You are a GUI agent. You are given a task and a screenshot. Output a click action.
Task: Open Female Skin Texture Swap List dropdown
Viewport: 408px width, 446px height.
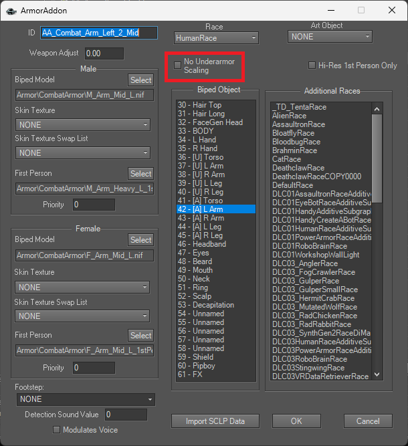pos(82,316)
